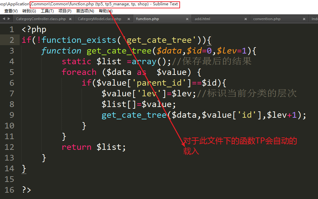
Task: Click the get_cate_tree function name on line 3
Action: coord(119,51)
